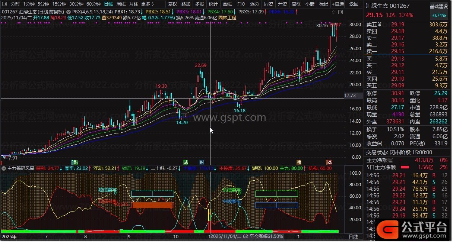Switch to 日线 daily period
The image size is (453, 242).
108,4
